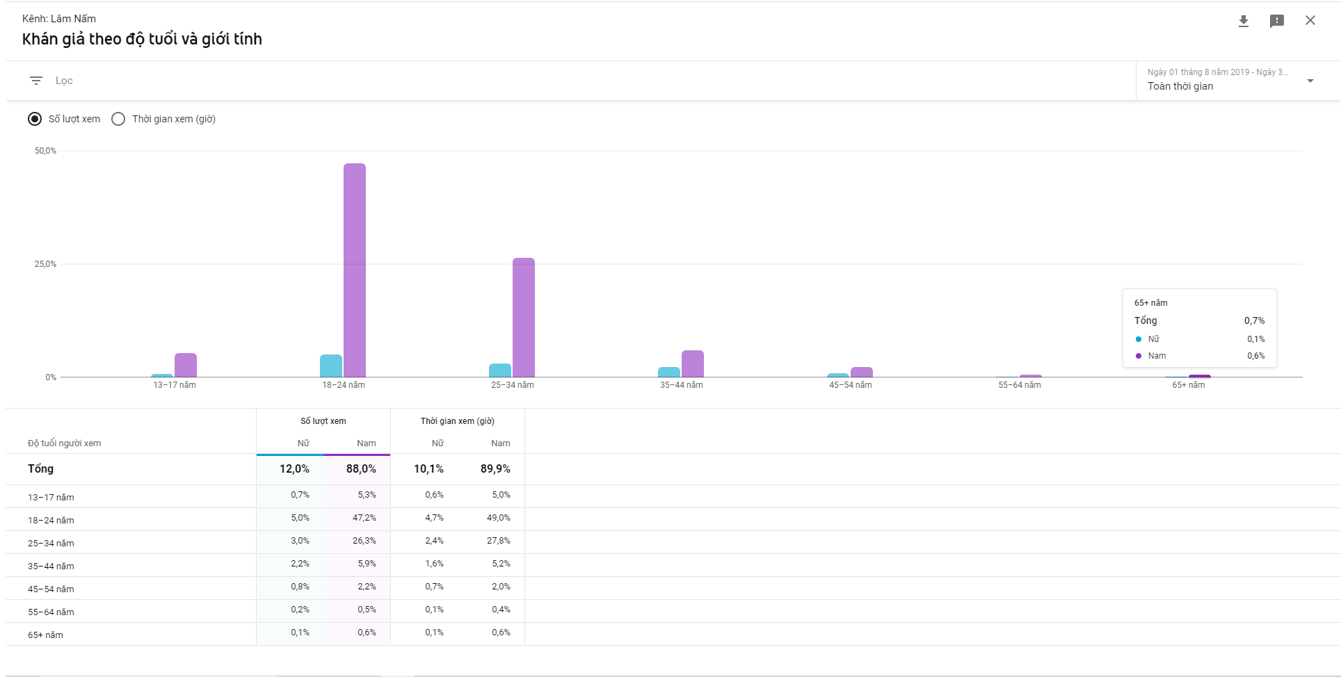
Task: Click 'Thời gian xem (giờ)' table column header
Action: (458, 421)
